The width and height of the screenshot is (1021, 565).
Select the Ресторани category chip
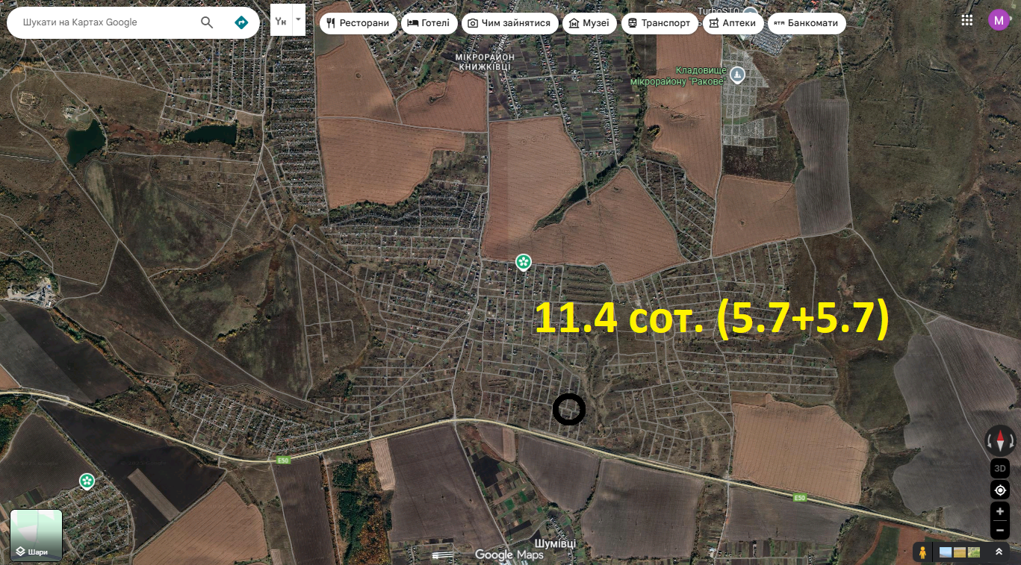pyautogui.click(x=358, y=23)
